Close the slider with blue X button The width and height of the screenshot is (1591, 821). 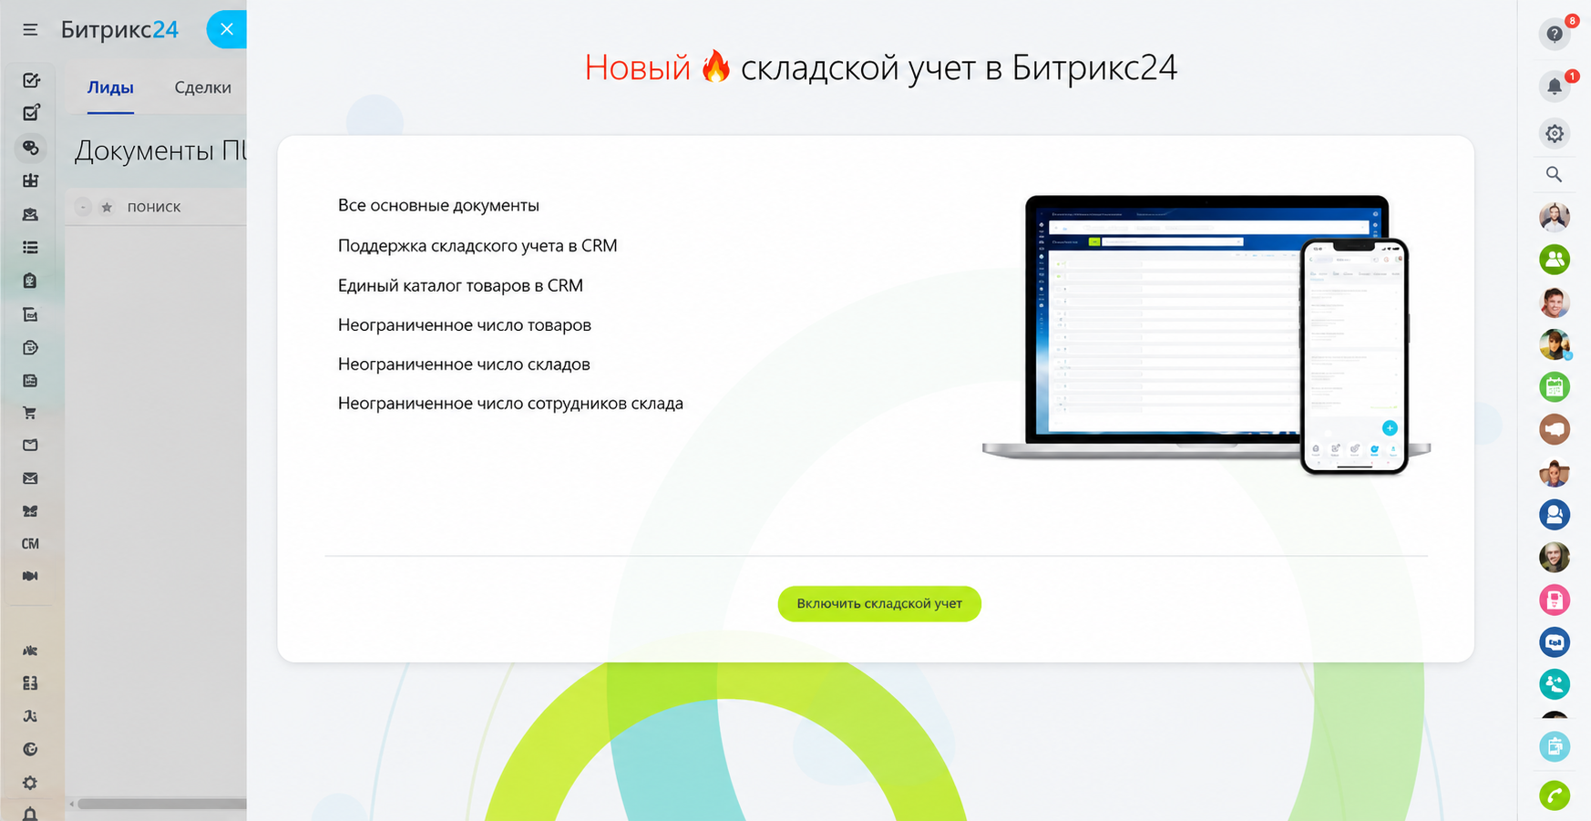coord(227,29)
